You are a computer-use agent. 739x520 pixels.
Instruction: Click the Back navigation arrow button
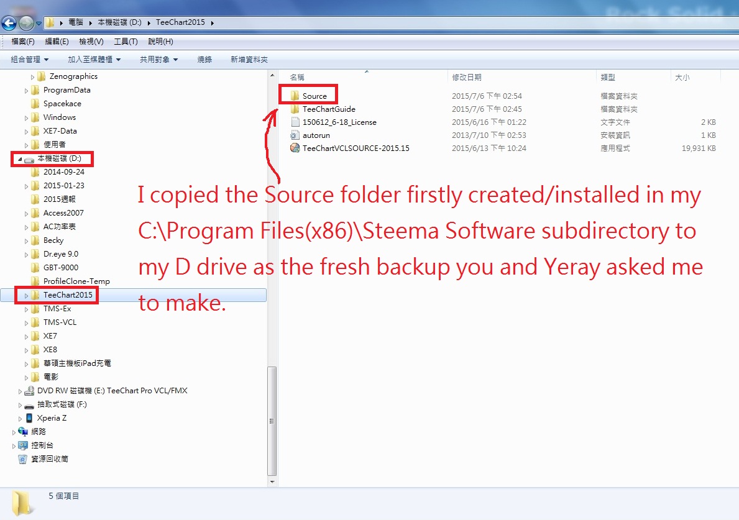point(9,22)
